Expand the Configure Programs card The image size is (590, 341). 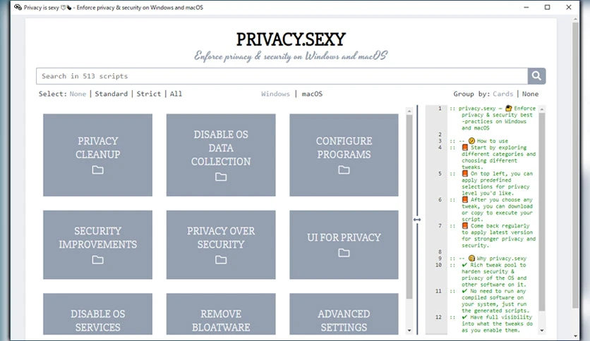click(344, 155)
